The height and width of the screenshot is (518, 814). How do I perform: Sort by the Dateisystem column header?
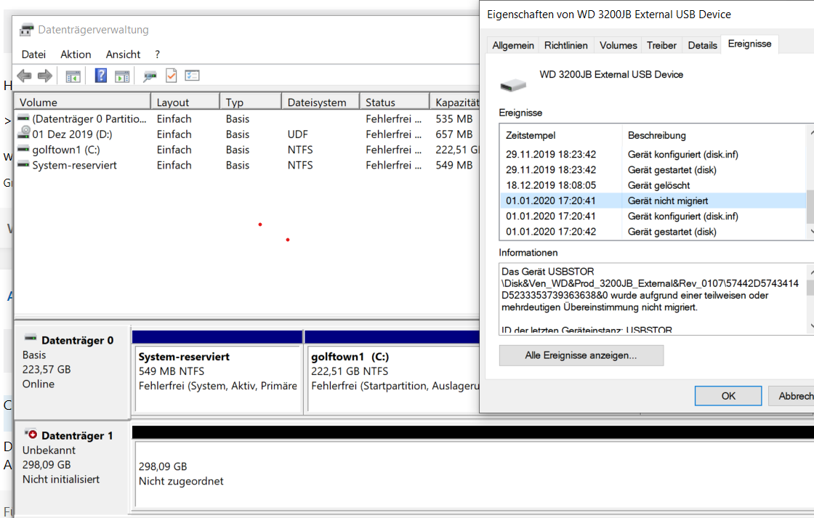[x=321, y=102]
